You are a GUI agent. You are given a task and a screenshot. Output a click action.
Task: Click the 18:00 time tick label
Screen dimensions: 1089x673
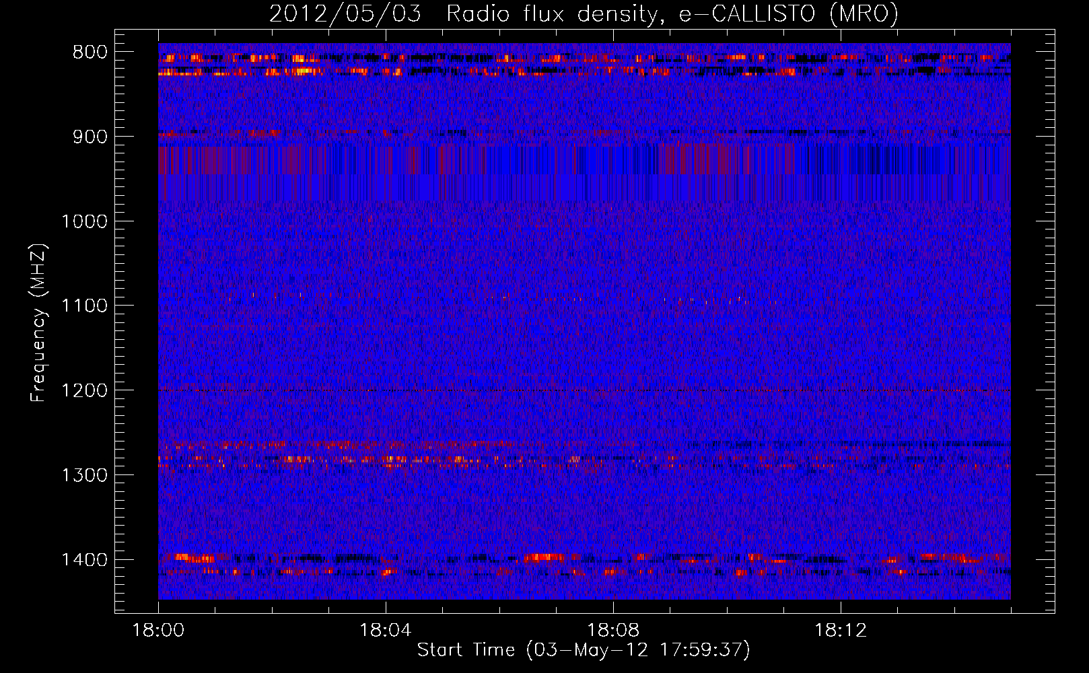pyautogui.click(x=158, y=631)
